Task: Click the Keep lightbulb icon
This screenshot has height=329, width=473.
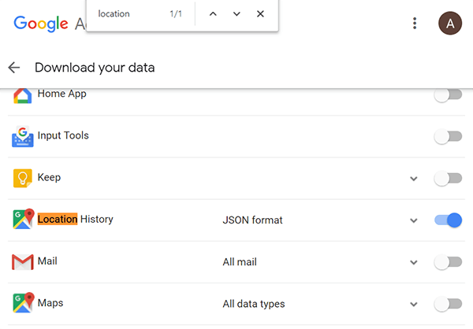Action: (22, 178)
